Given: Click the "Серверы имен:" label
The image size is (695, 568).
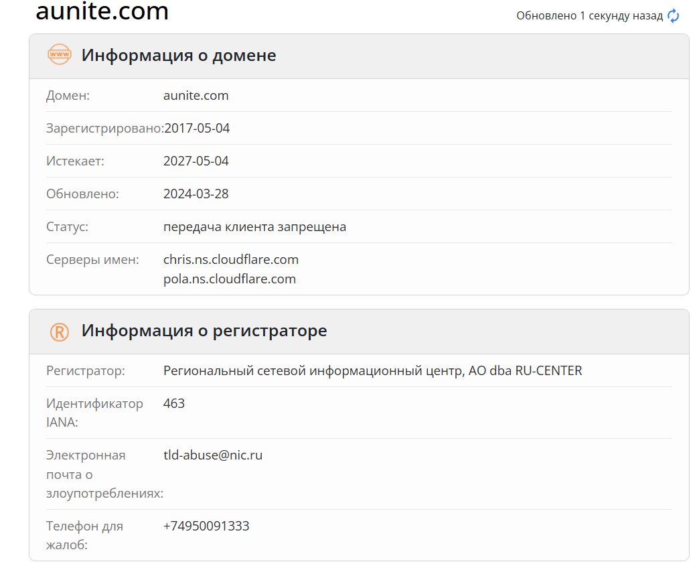Looking at the screenshot, I should point(92,259).
